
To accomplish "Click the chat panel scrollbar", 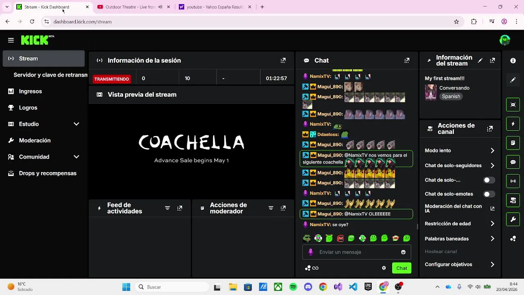I will coord(418,226).
